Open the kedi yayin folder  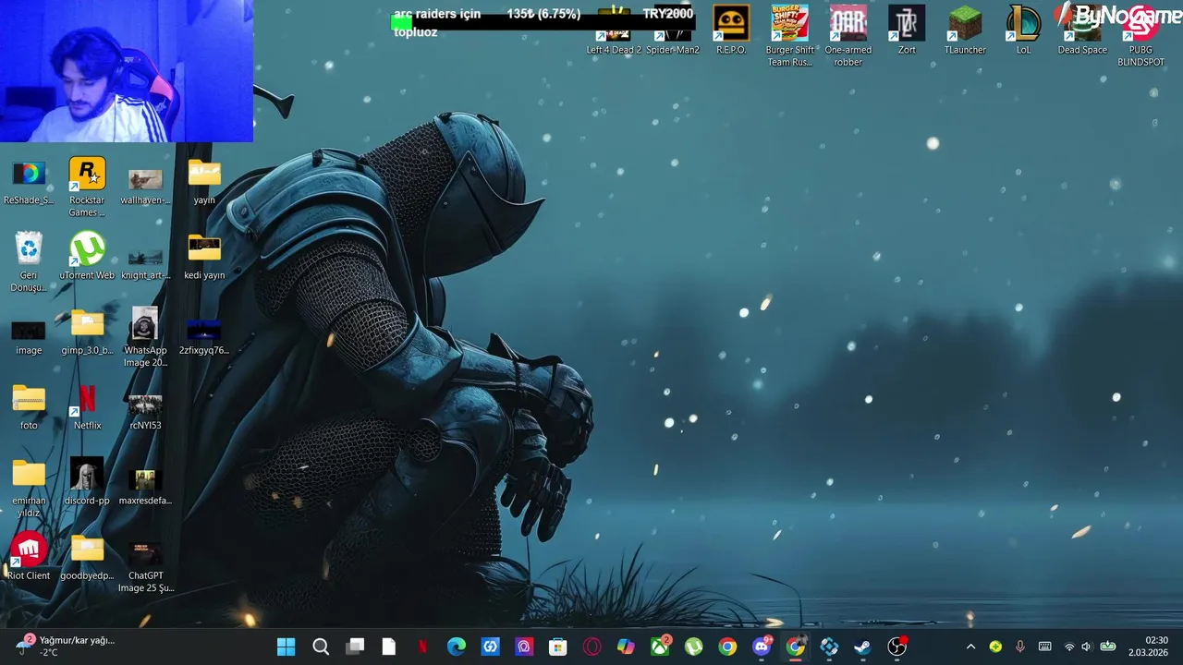tap(204, 257)
